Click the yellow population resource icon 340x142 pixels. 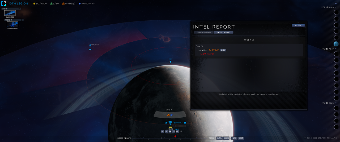pos(34,3)
